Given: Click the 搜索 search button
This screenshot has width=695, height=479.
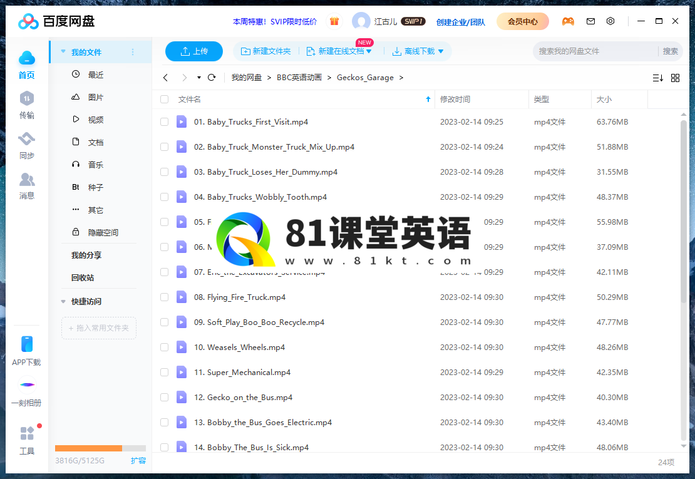Looking at the screenshot, I should (670, 51).
